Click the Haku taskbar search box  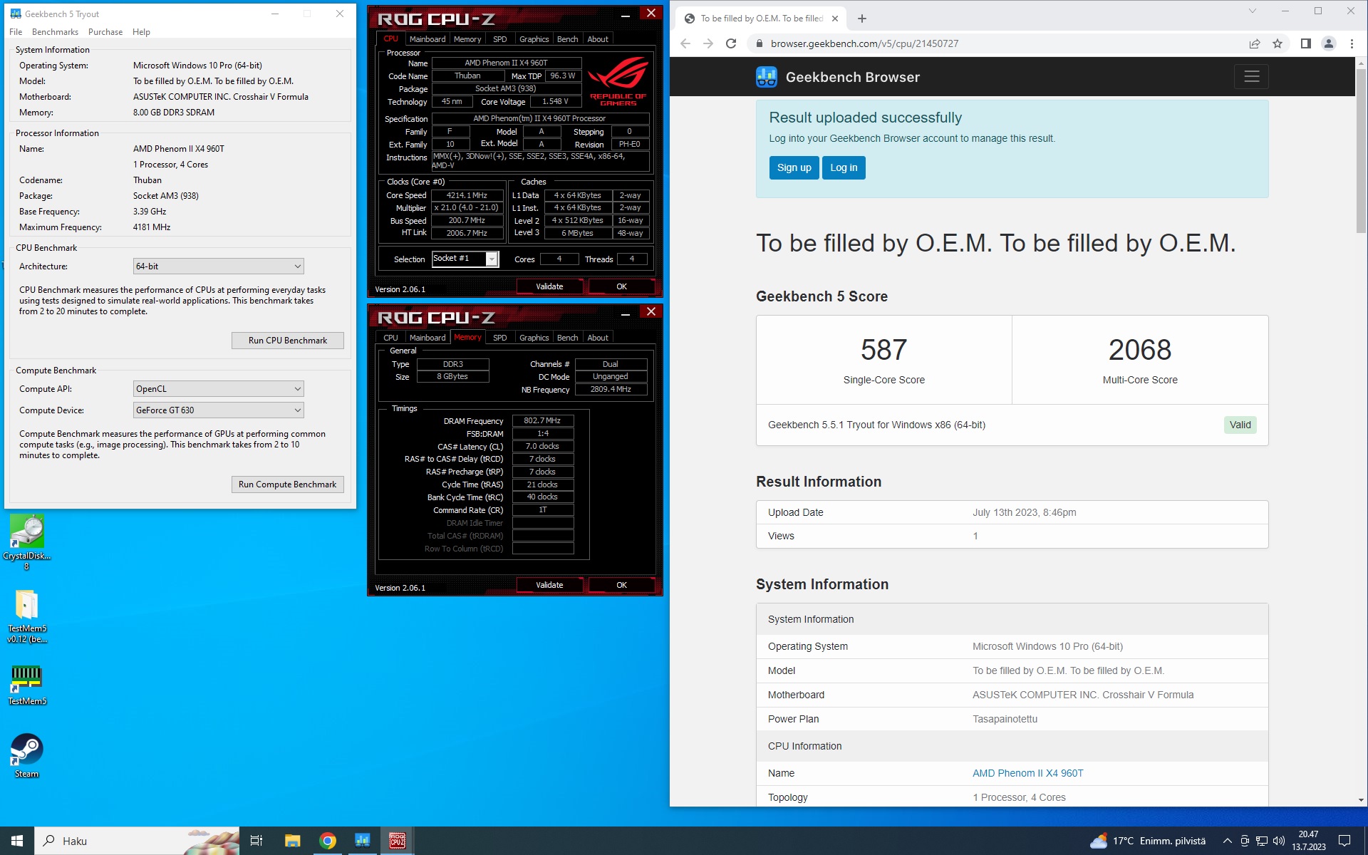138,841
